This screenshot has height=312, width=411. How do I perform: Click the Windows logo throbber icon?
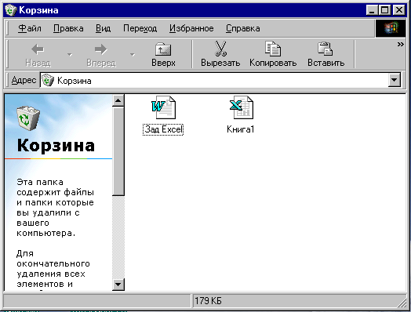point(391,28)
